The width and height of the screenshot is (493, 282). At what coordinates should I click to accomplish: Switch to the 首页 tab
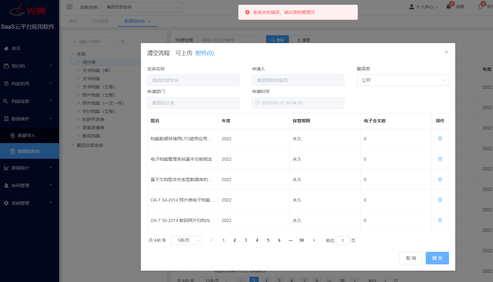pos(74,21)
